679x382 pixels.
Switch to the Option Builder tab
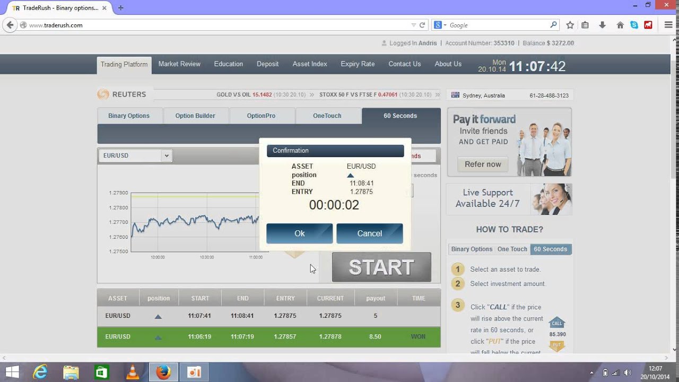click(x=195, y=116)
